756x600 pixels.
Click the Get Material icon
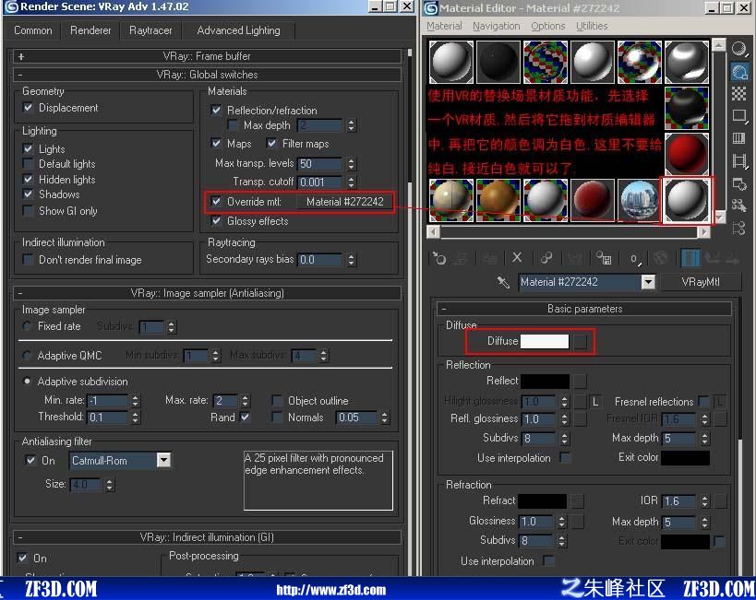[438, 258]
